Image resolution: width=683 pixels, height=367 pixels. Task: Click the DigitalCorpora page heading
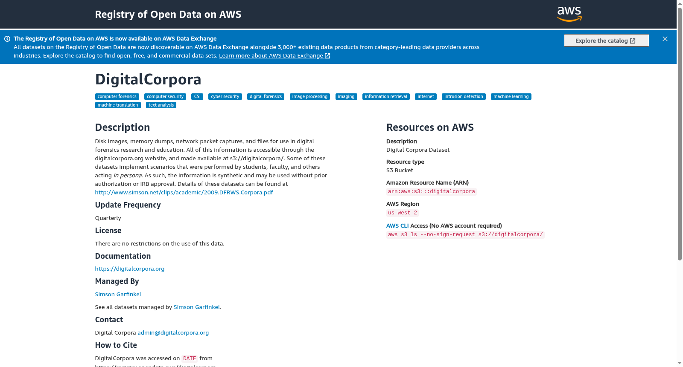coord(148,80)
